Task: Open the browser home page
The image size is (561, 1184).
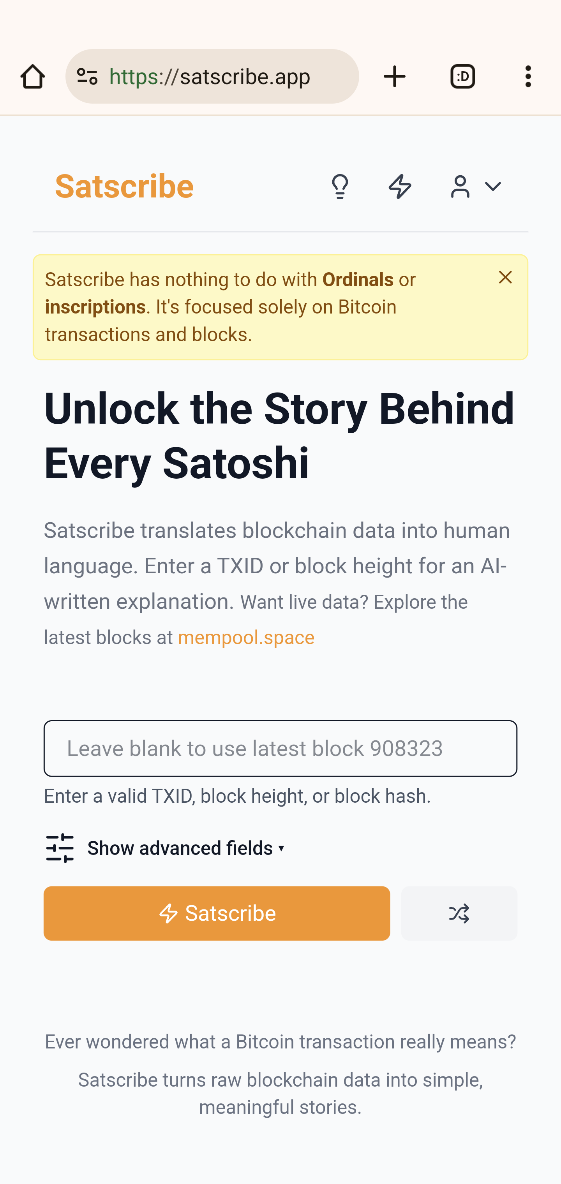Action: 33,76
